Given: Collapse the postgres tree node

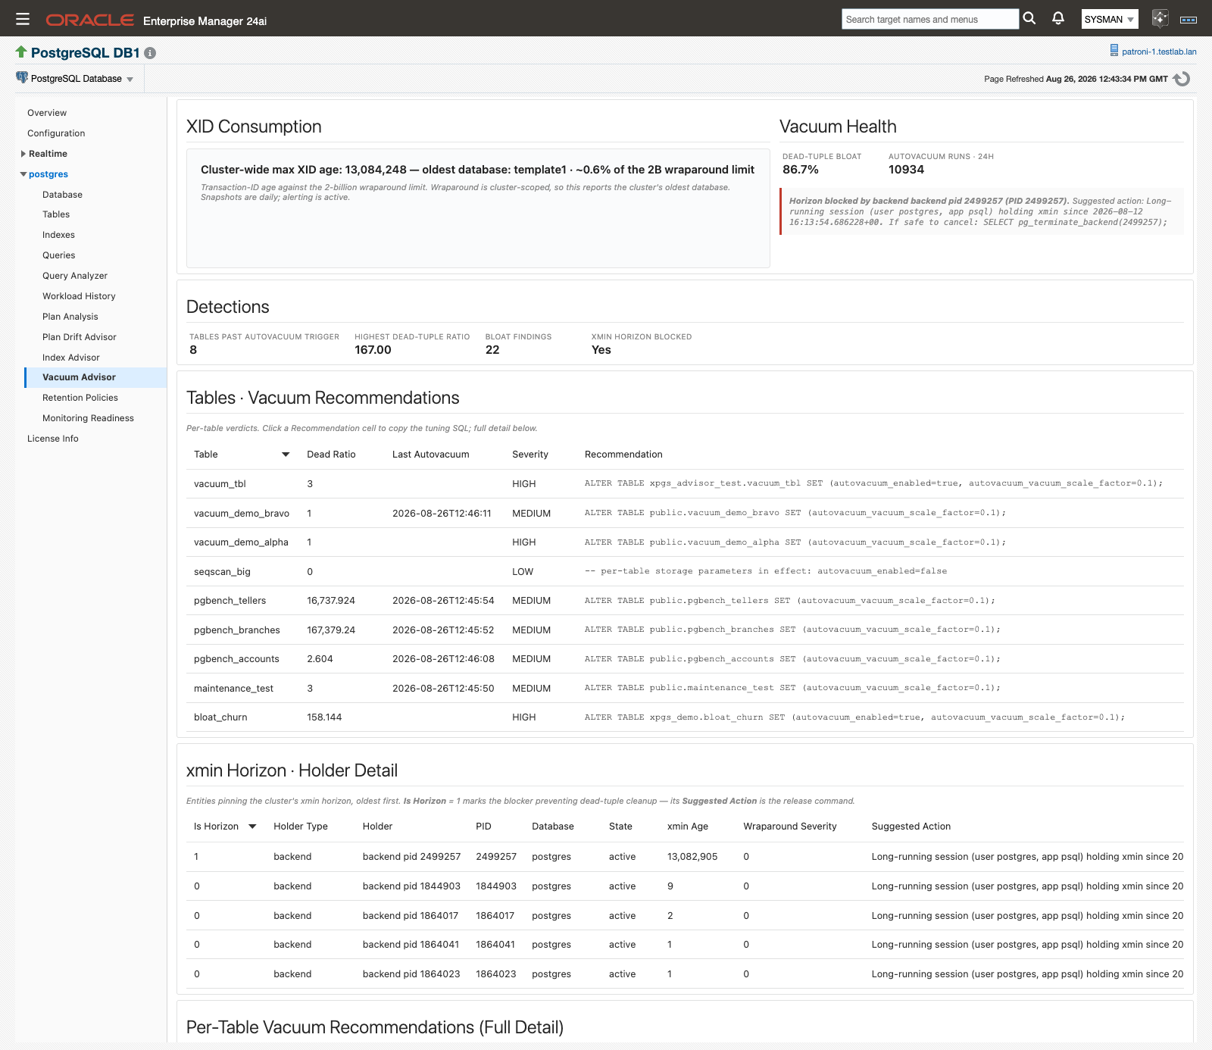Looking at the screenshot, I should pyautogui.click(x=23, y=174).
